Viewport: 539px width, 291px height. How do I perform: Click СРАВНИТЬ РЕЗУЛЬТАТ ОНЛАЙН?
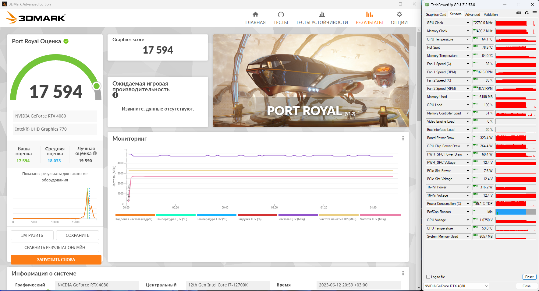point(55,247)
